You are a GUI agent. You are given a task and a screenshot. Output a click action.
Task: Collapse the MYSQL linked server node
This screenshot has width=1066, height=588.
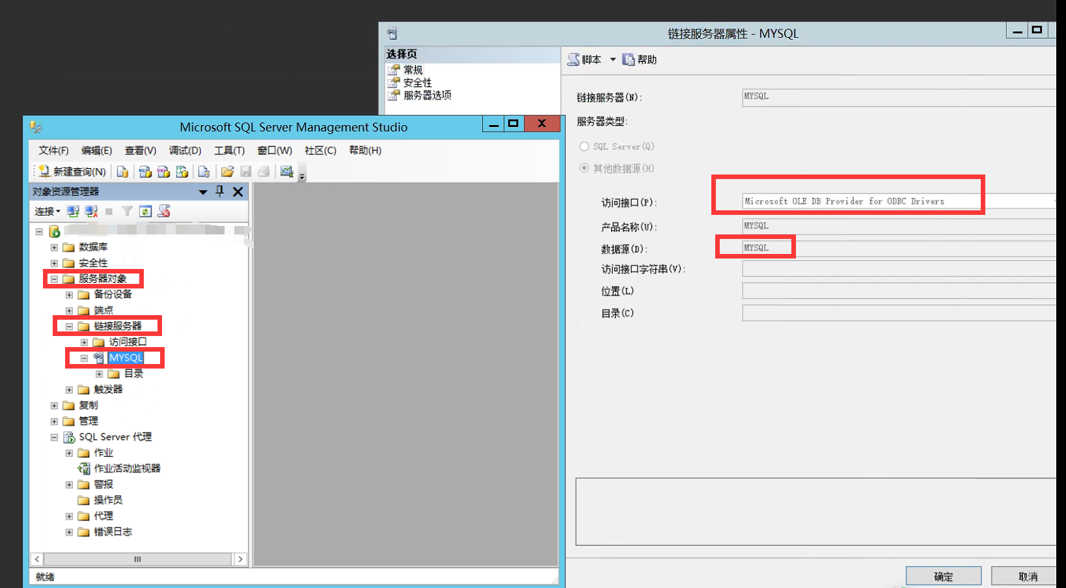[84, 358]
